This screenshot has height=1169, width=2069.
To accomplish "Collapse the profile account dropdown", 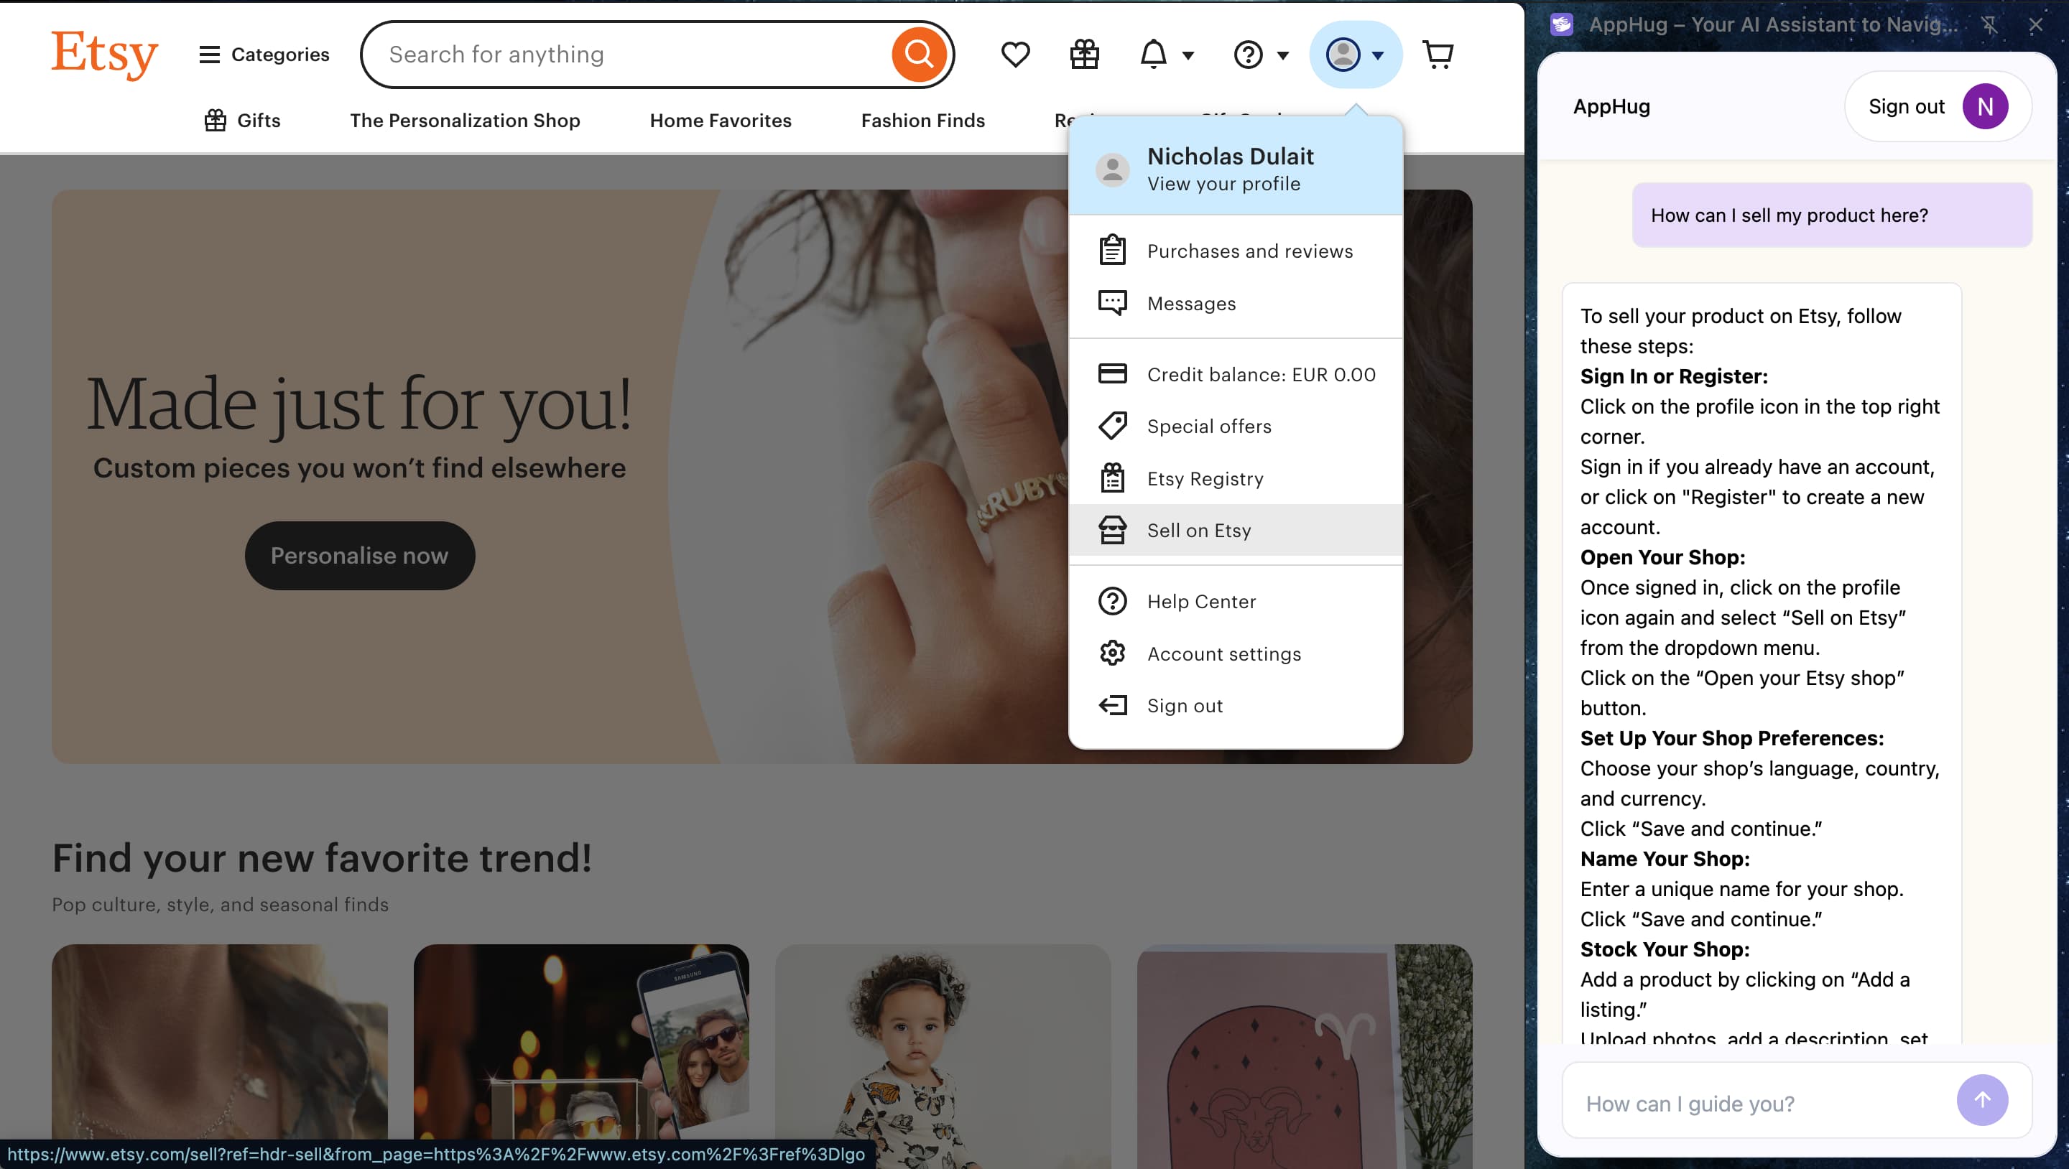I will [x=1356, y=55].
